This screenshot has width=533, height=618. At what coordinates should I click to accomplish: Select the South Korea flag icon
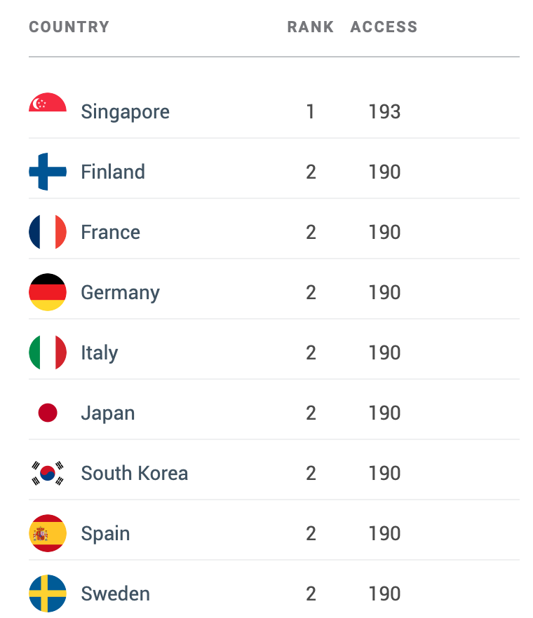coord(48,473)
